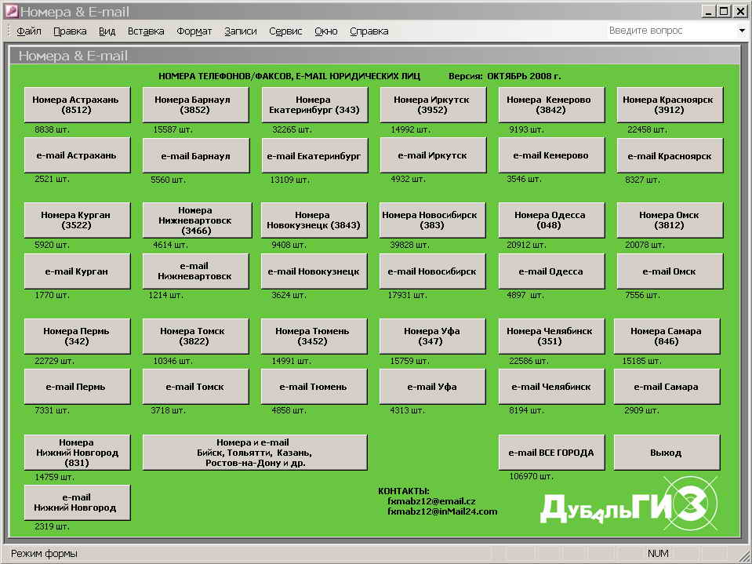
Task: Click the e-mail ВСЕ ГОРОДА button
Action: 551,453
